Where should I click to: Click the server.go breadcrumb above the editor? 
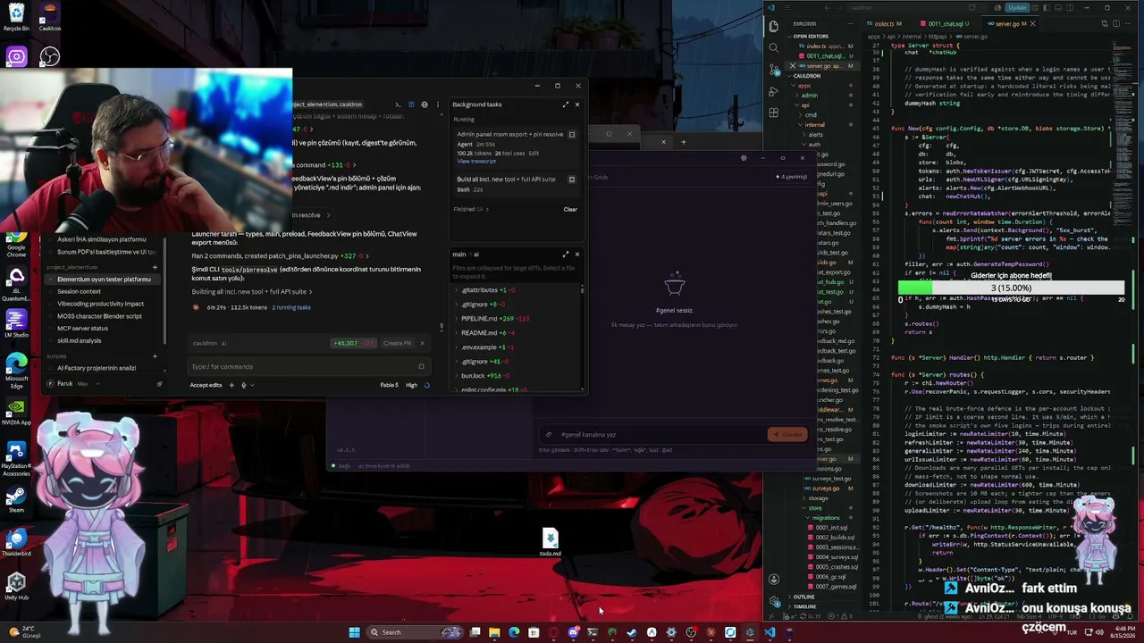975,37
